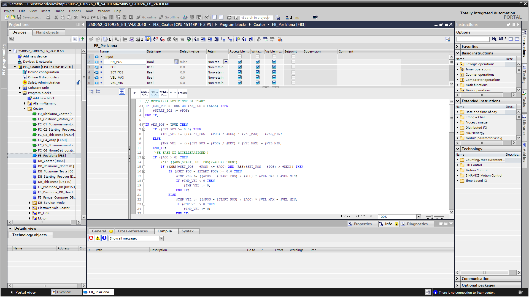Click the Undo arrow icon
The image size is (529, 297).
pyautogui.click(x=83, y=17)
